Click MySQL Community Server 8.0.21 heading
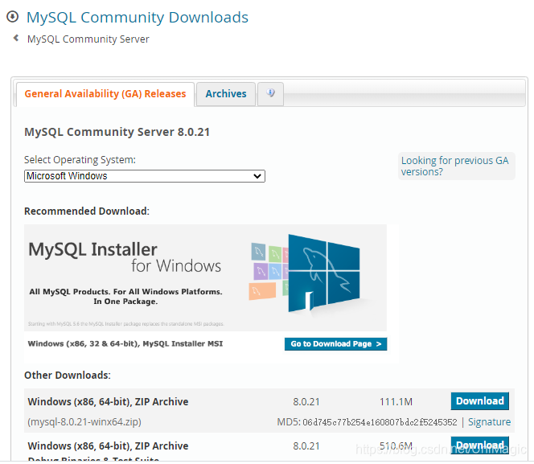This screenshot has width=534, height=464. tap(117, 132)
